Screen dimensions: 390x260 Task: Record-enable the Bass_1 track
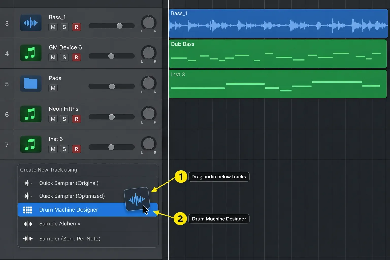pyautogui.click(x=76, y=27)
